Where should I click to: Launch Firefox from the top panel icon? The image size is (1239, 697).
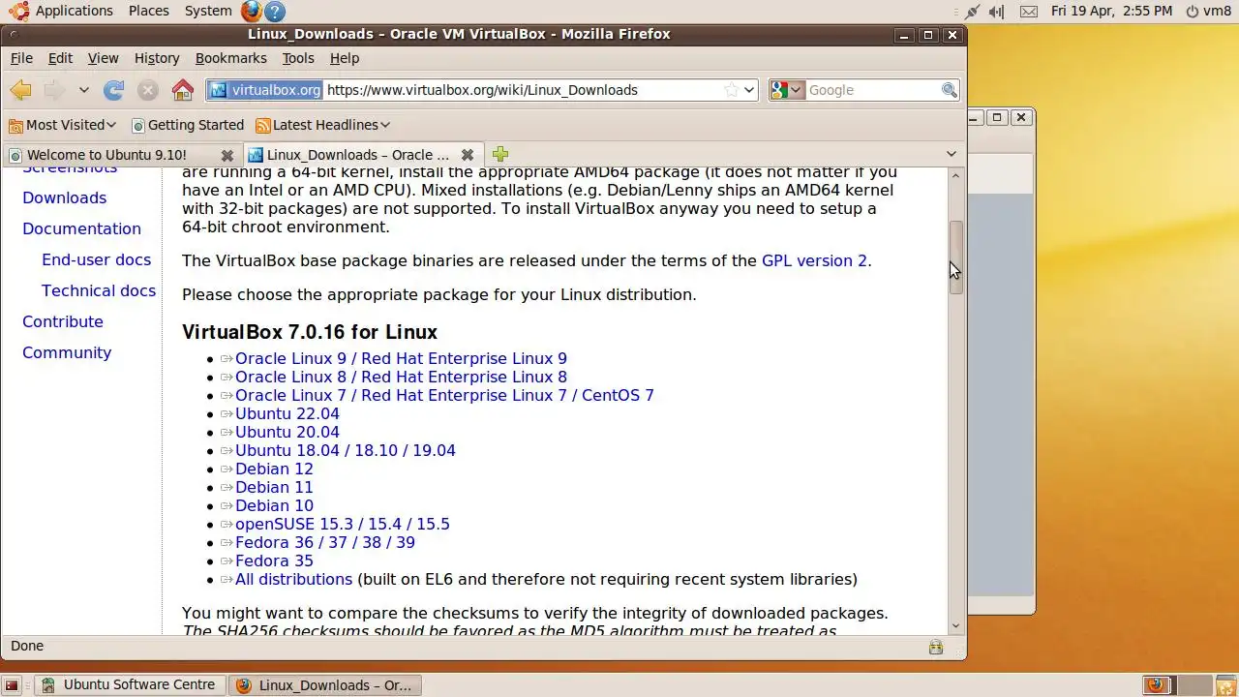(x=251, y=11)
